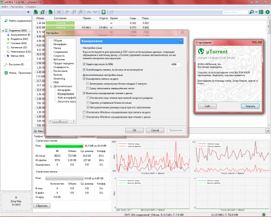The height and width of the screenshot is (217, 271).
Task: Click Cancel in the settings dialog
Action: click(155, 130)
